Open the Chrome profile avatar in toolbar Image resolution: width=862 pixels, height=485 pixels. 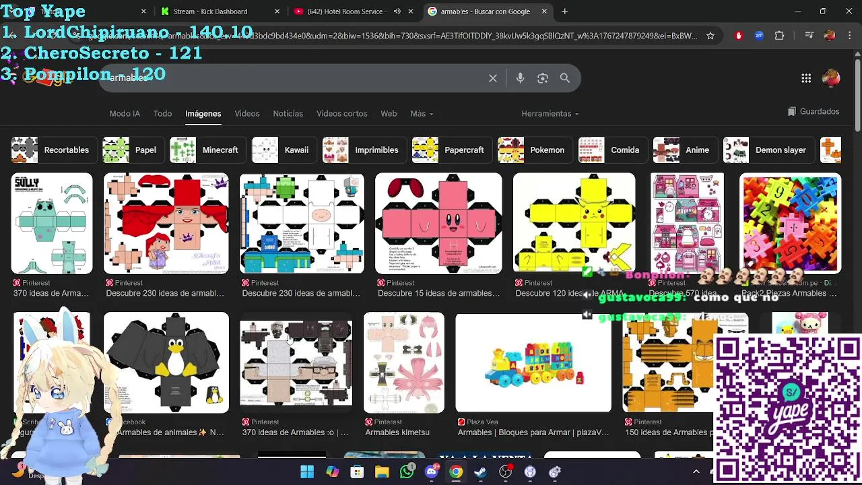[x=830, y=36]
